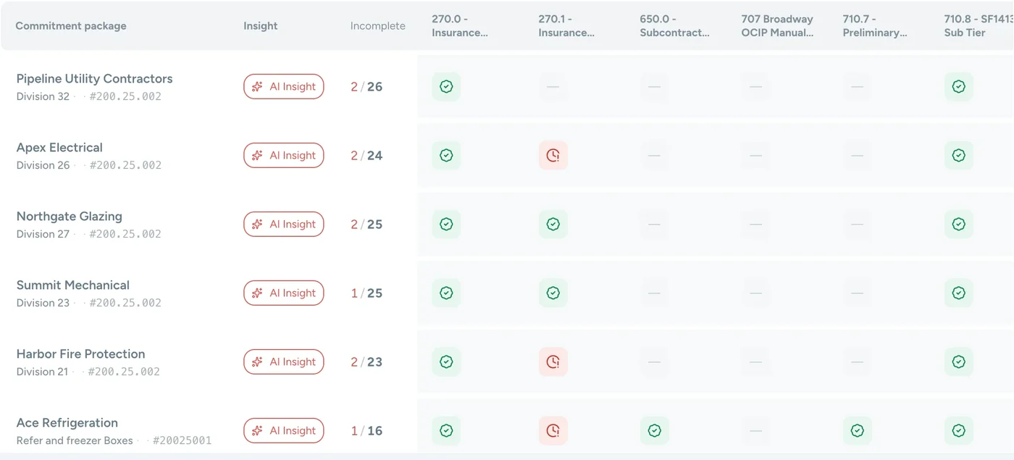Open overdue 270.1 Insurance icon for Apex Electrical
Screen dimensions: 1014x460
click(x=553, y=155)
